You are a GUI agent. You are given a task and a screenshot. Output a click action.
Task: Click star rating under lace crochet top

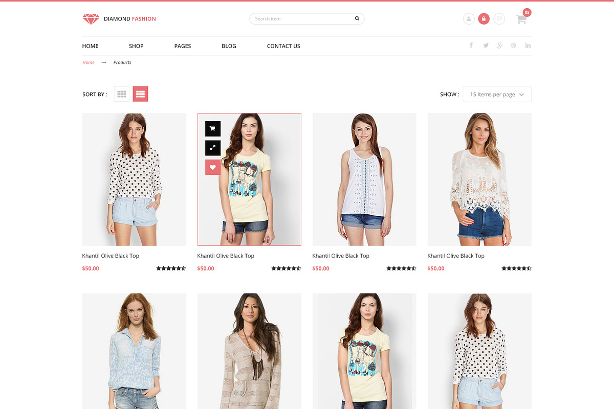[517, 268]
